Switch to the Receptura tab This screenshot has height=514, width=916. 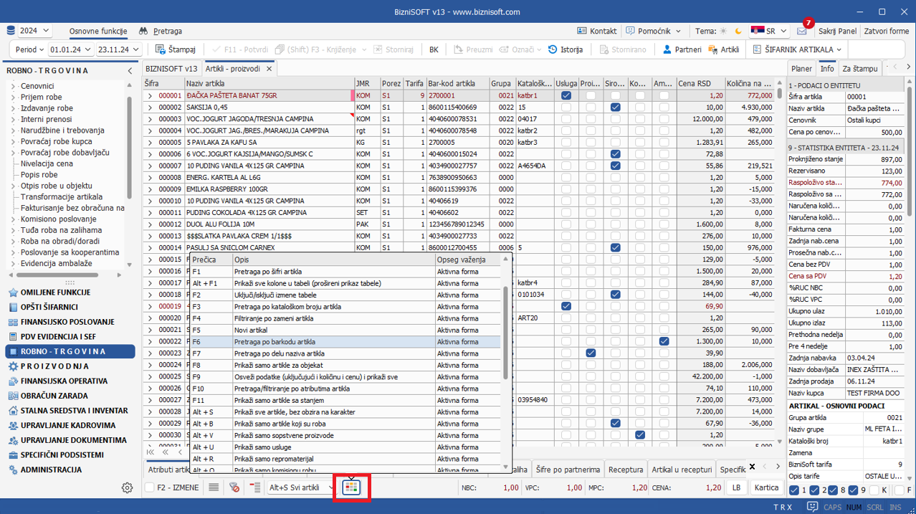625,470
